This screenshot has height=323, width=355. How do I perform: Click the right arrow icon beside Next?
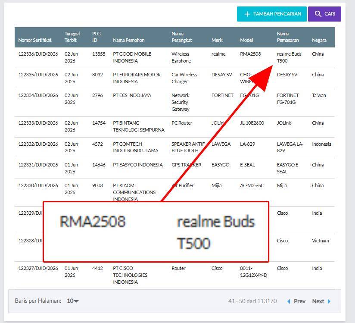point(329,301)
